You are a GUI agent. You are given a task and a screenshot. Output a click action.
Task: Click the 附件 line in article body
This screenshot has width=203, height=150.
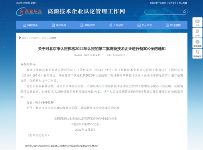(x=73, y=108)
